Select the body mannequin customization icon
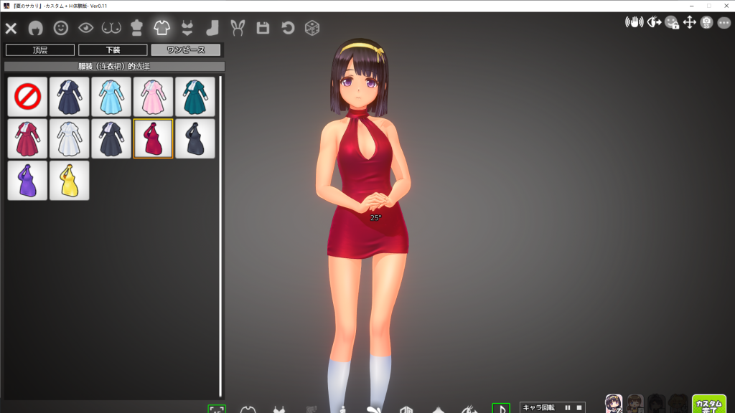This screenshot has width=735, height=413. click(x=136, y=29)
